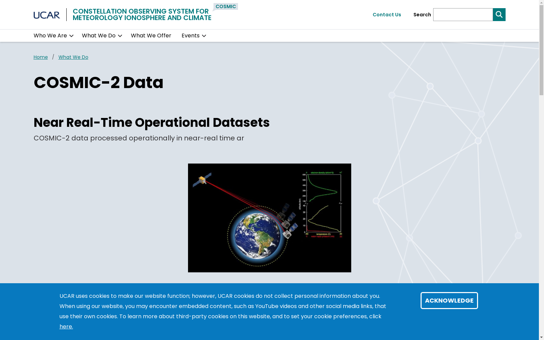
Task: Focus the Search text field
Action: [x=463, y=15]
